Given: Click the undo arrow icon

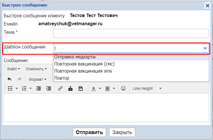Looking at the screenshot, I should tap(9, 79).
